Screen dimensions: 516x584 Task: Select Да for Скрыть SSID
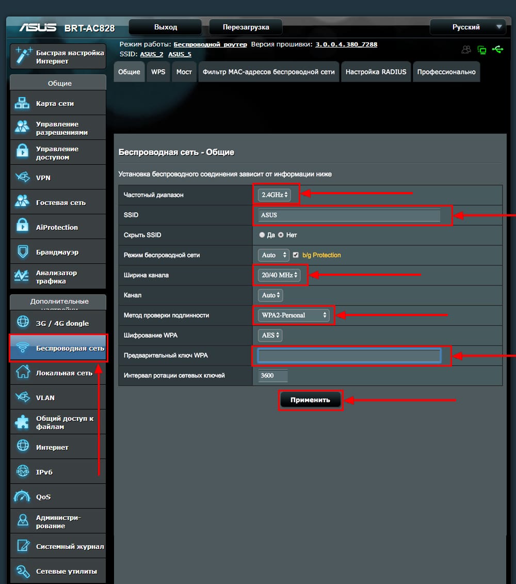click(x=262, y=235)
